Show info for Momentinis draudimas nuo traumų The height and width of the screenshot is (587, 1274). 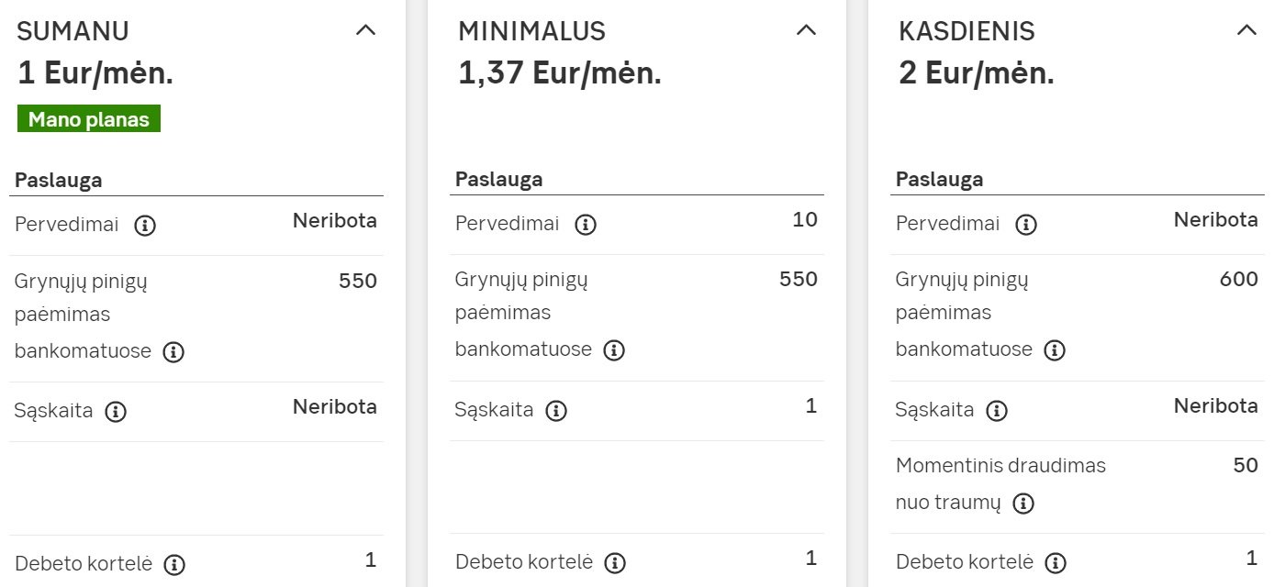pyautogui.click(x=1024, y=504)
